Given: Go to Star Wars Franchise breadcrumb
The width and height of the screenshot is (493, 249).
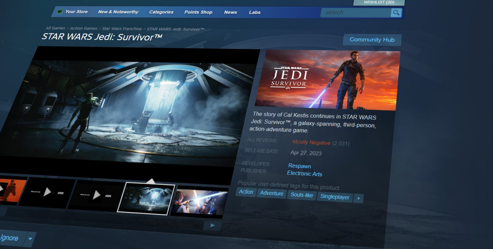Looking at the screenshot, I should 122,28.
